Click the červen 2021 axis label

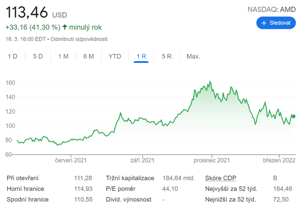point(71,161)
